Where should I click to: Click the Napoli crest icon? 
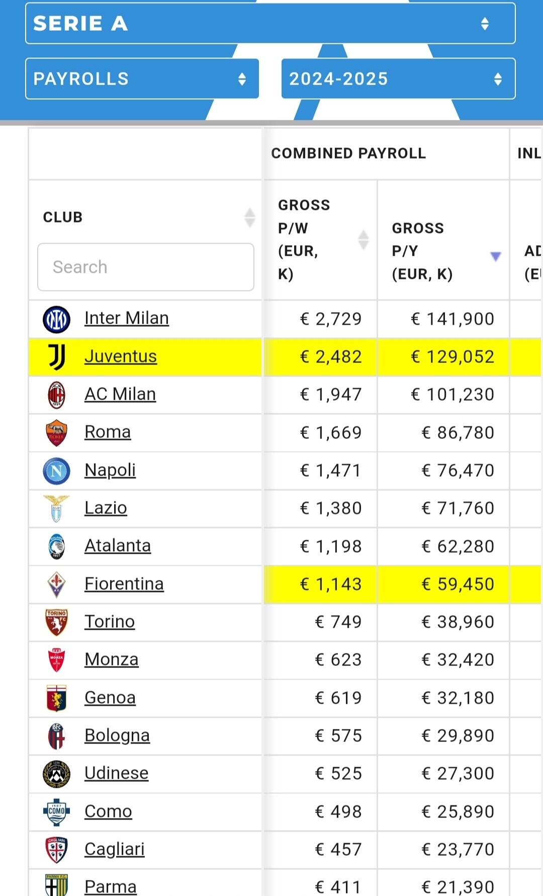pos(56,471)
